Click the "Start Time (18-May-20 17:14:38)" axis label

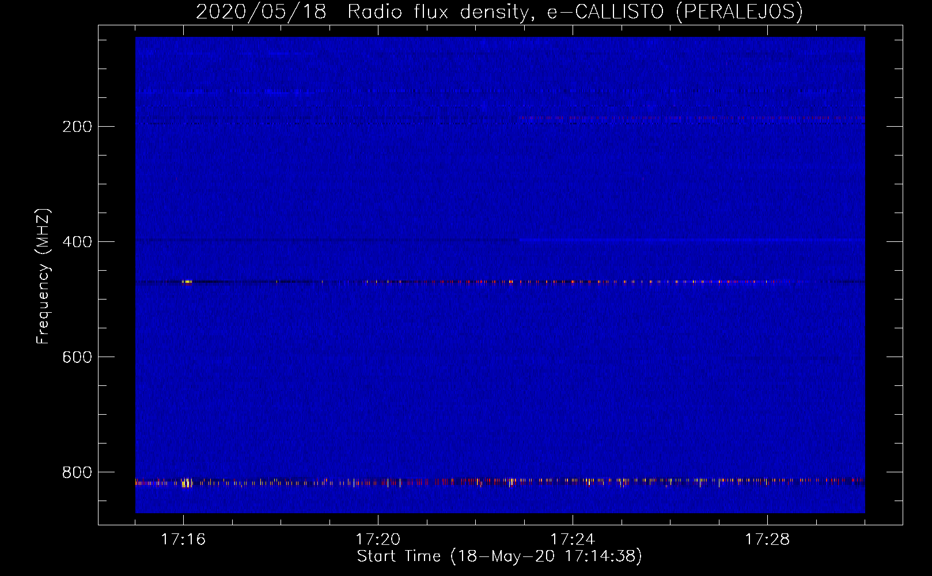coord(499,556)
